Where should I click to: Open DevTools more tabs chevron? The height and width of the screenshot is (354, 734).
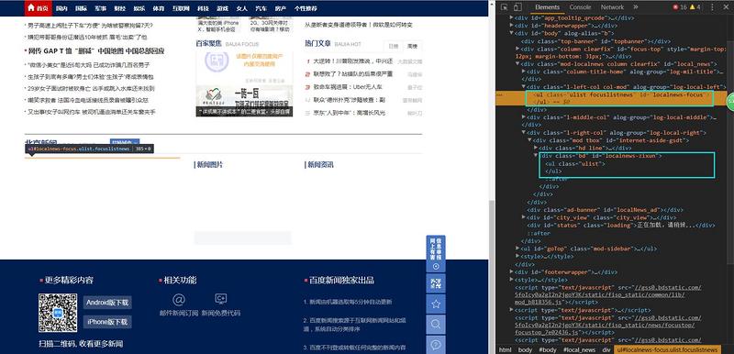click(x=635, y=7)
